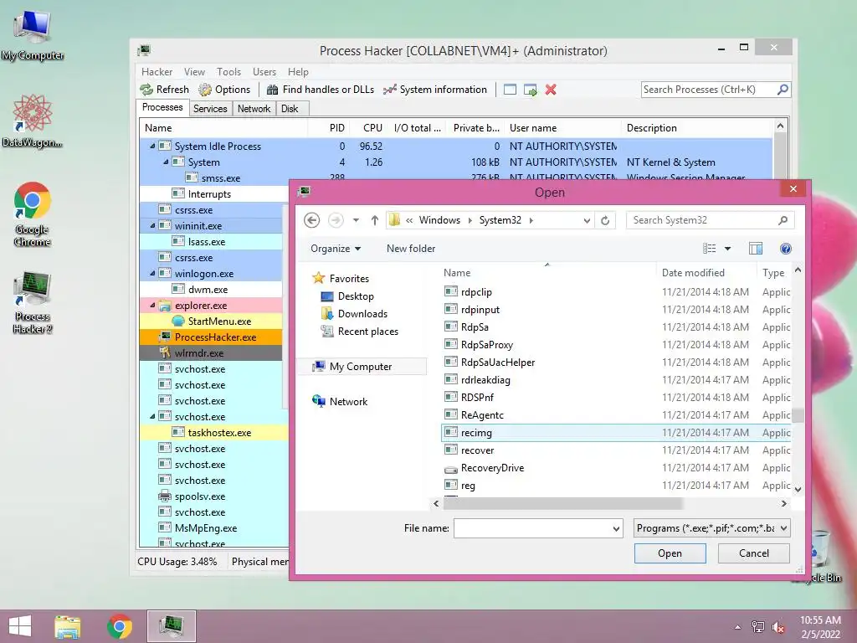Collapse the winlogon.exe tree node
This screenshot has width=857, height=643.
[x=152, y=273]
